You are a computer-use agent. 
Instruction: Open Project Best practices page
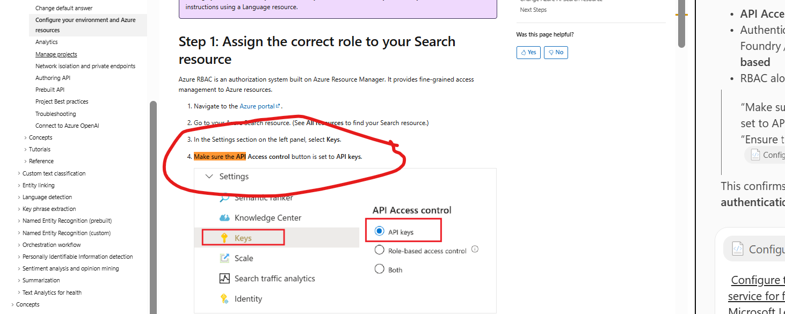click(x=62, y=101)
